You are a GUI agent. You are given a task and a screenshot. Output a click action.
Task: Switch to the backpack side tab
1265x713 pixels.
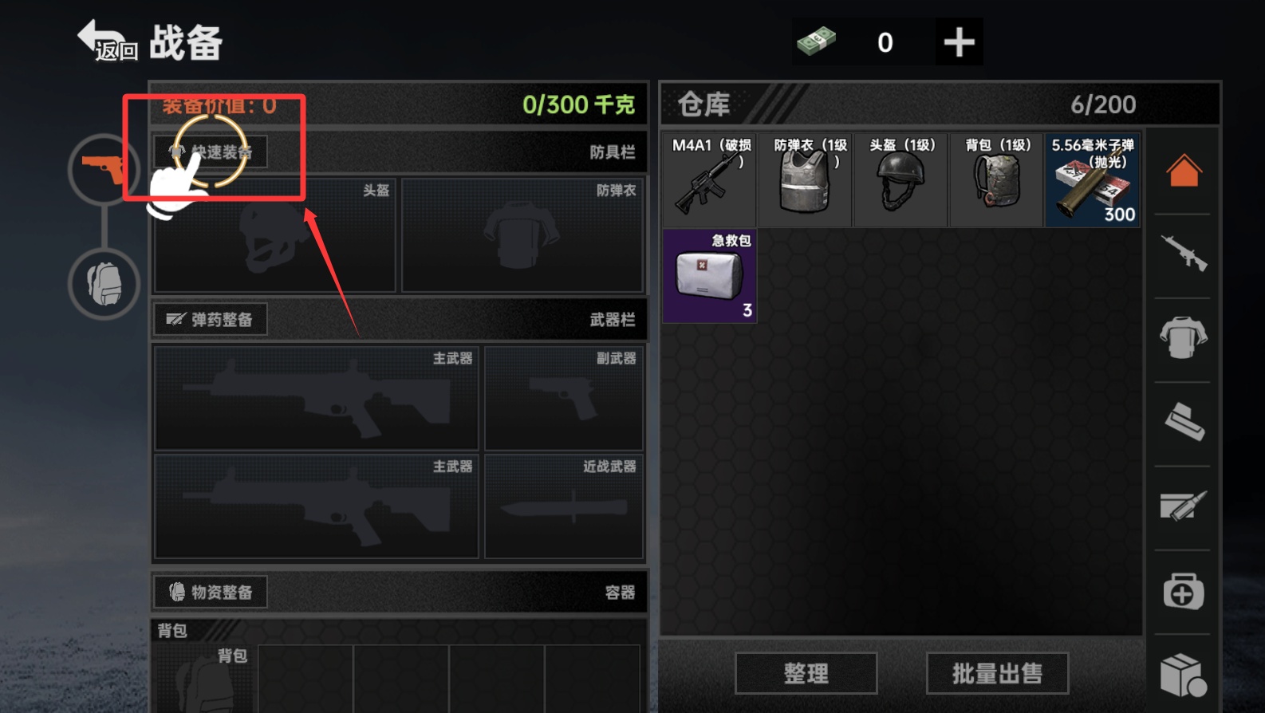tap(104, 284)
